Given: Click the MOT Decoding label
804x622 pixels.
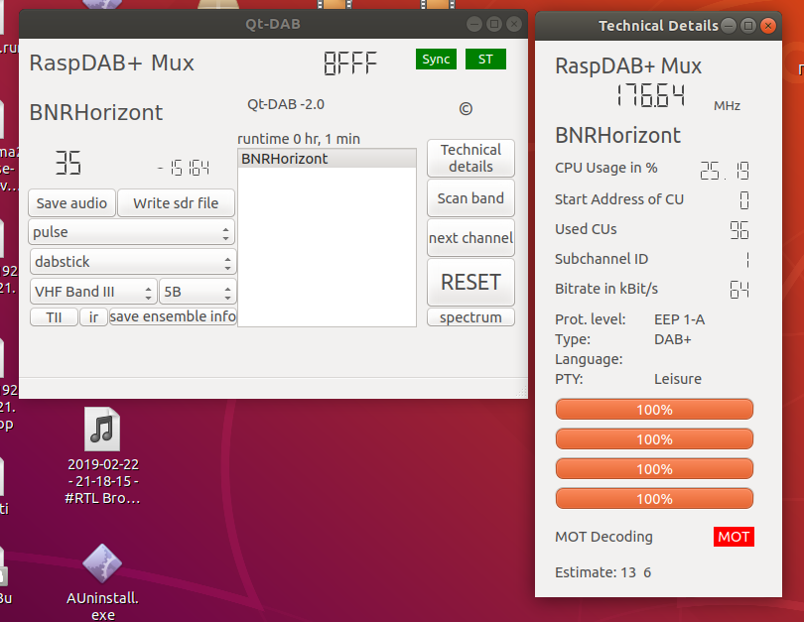Looking at the screenshot, I should pyautogui.click(x=603, y=537).
